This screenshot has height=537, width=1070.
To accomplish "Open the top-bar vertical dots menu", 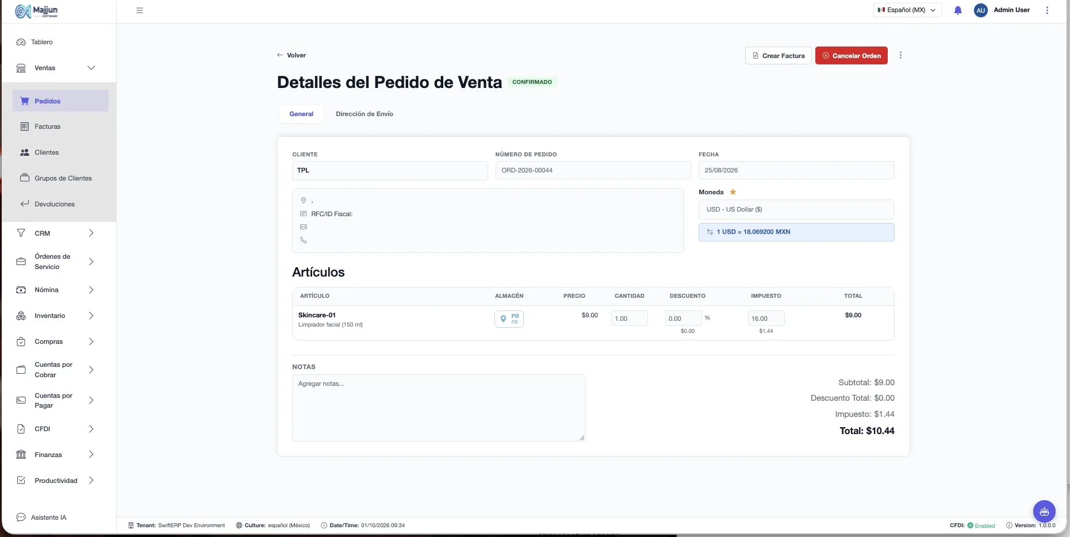I will pyautogui.click(x=1047, y=10).
